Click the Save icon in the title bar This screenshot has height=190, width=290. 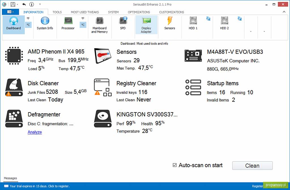pyautogui.click(x=13, y=4)
